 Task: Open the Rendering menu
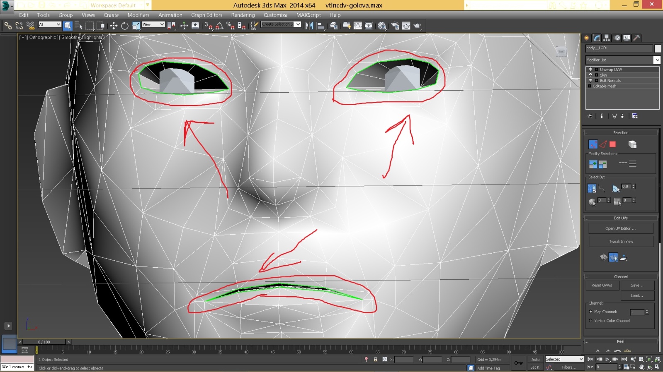[x=243, y=15]
